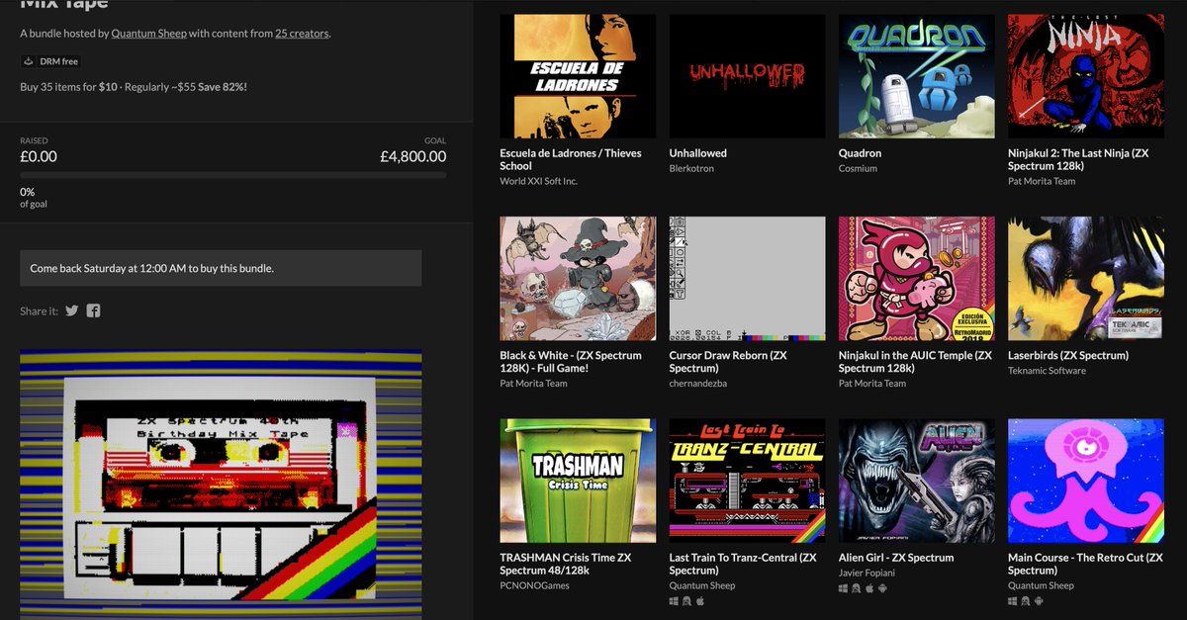This screenshot has width=1187, height=620.
Task: Click the Alien Girl cover image
Action: (916, 481)
